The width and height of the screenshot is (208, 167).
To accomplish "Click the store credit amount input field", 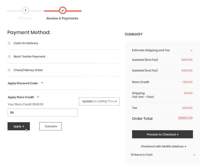I will pyautogui.click(x=42, y=113).
